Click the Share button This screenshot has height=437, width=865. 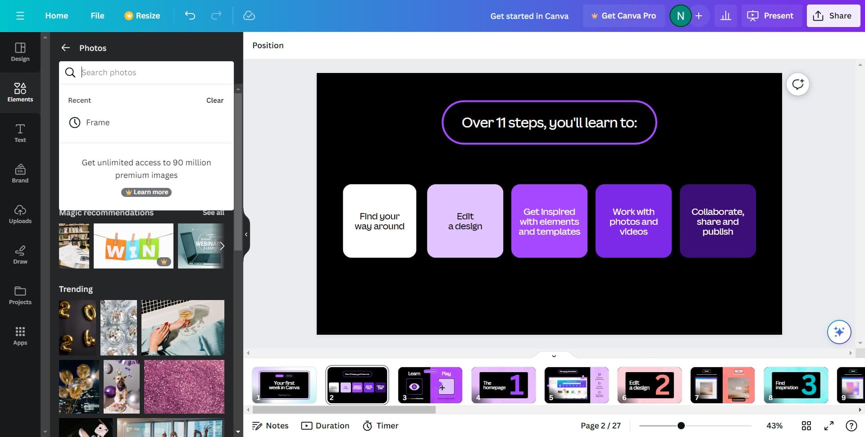(833, 16)
